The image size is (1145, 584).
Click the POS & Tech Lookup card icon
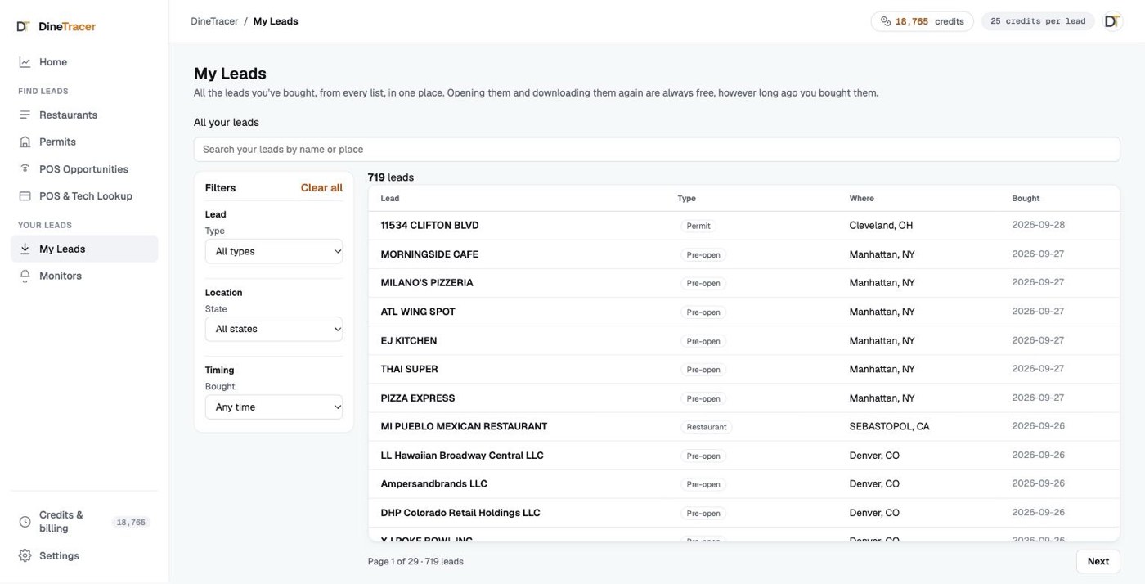click(25, 195)
